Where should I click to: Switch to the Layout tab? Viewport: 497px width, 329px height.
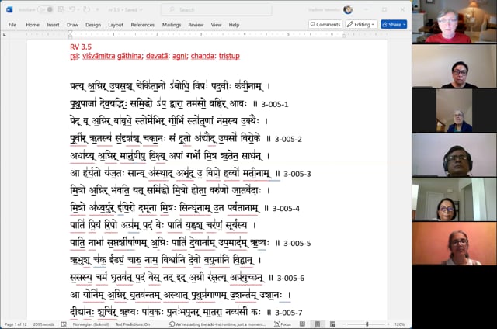click(116, 25)
